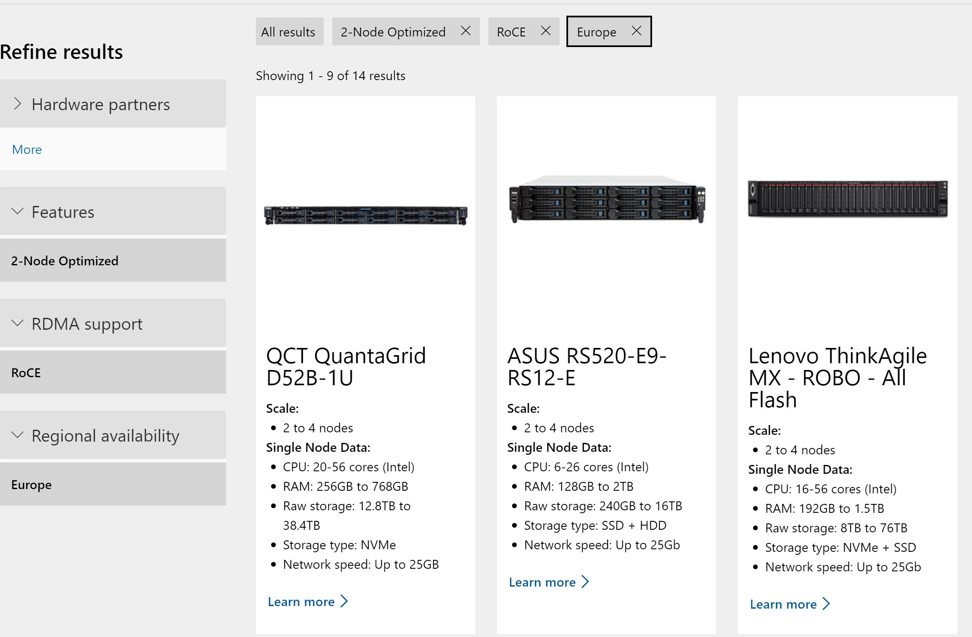Viewport: 972px width, 637px height.
Task: Open Learn more for ASUS RS520-E9-RS12-E
Action: pos(549,582)
